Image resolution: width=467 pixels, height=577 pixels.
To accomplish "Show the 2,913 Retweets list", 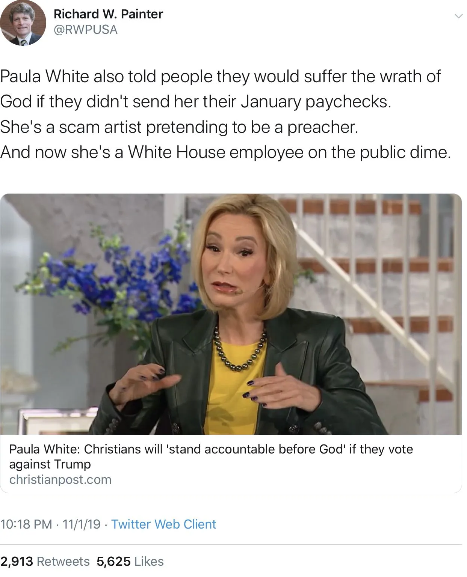I will tap(45, 561).
